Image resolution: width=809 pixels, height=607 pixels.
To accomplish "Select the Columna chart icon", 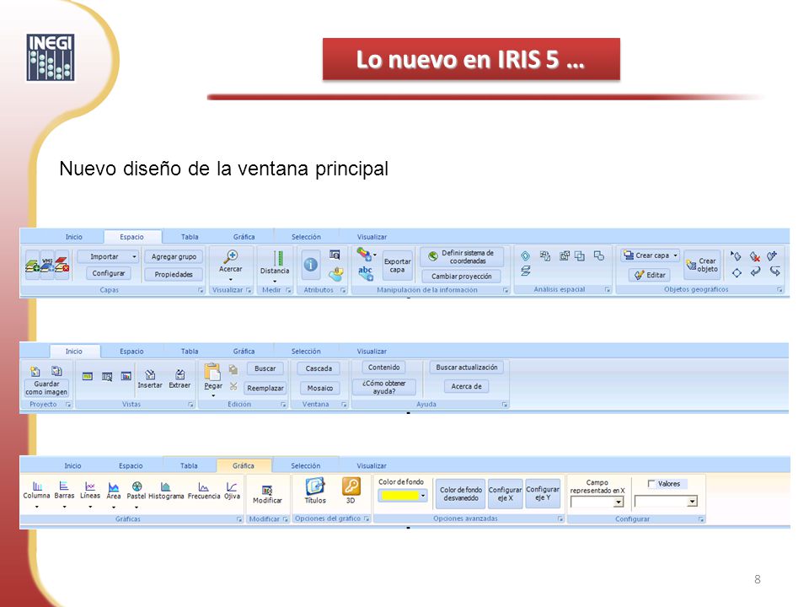I will 37,486.
